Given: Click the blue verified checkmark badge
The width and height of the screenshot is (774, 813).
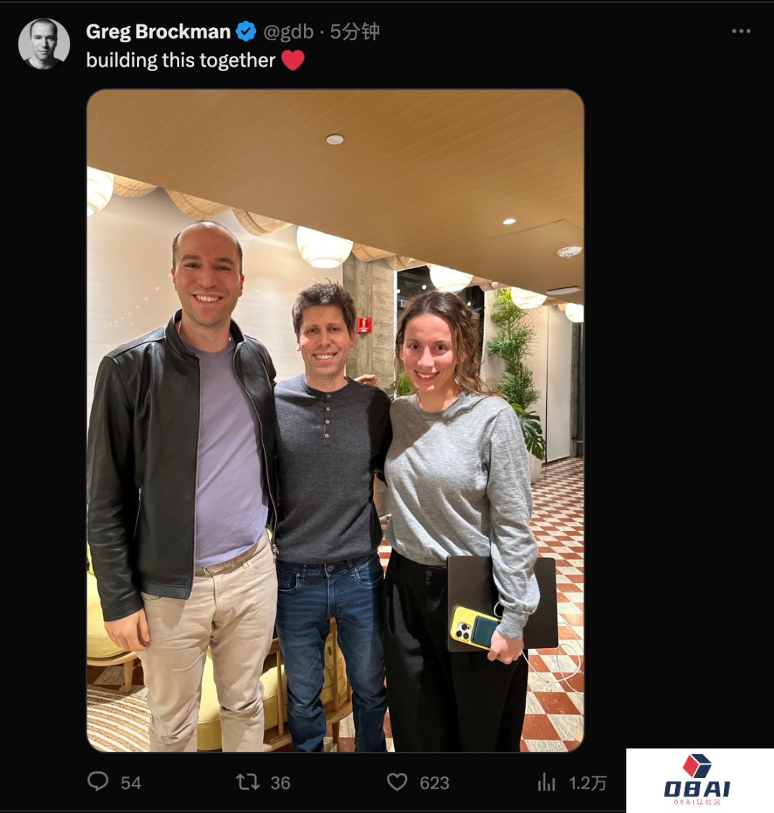Looking at the screenshot, I should (x=246, y=32).
